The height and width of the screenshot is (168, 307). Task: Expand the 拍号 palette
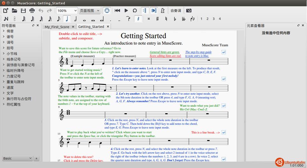click(3, 48)
